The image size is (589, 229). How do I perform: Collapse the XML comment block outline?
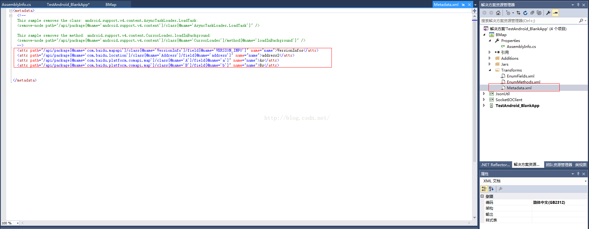(x=11, y=16)
